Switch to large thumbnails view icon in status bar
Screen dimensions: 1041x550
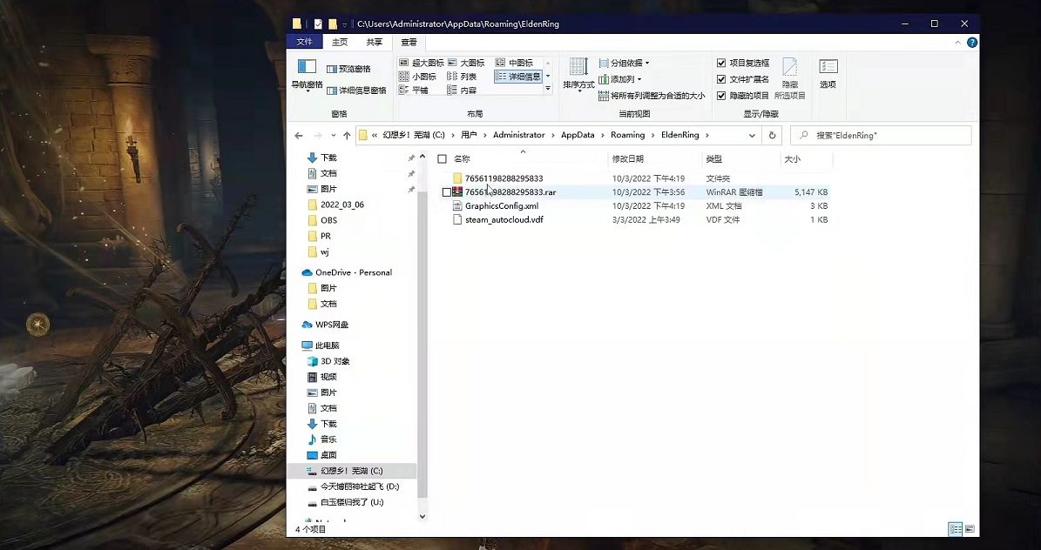click(970, 529)
